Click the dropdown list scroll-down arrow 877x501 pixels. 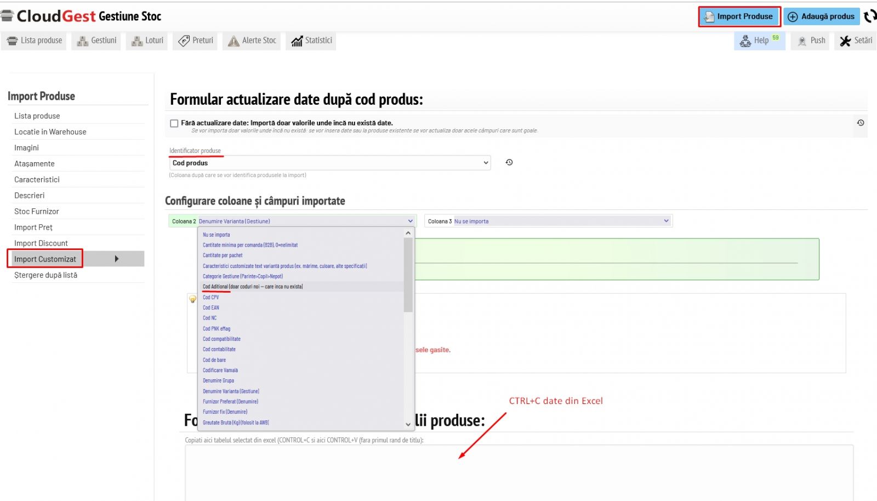pyautogui.click(x=408, y=424)
